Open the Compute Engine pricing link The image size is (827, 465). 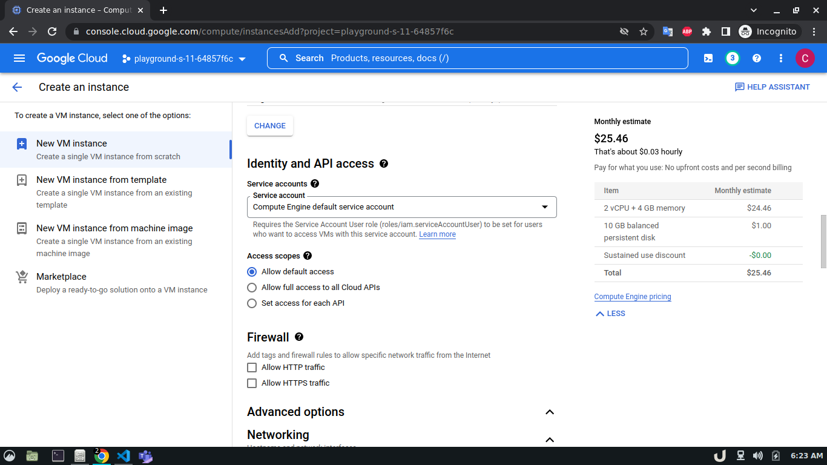[x=633, y=297]
